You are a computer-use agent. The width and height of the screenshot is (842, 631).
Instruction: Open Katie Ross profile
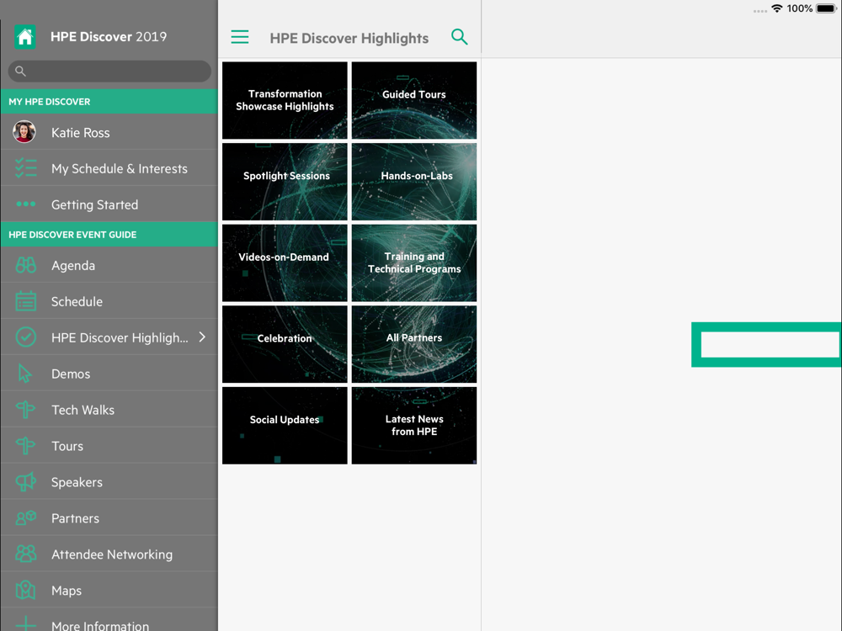click(109, 132)
